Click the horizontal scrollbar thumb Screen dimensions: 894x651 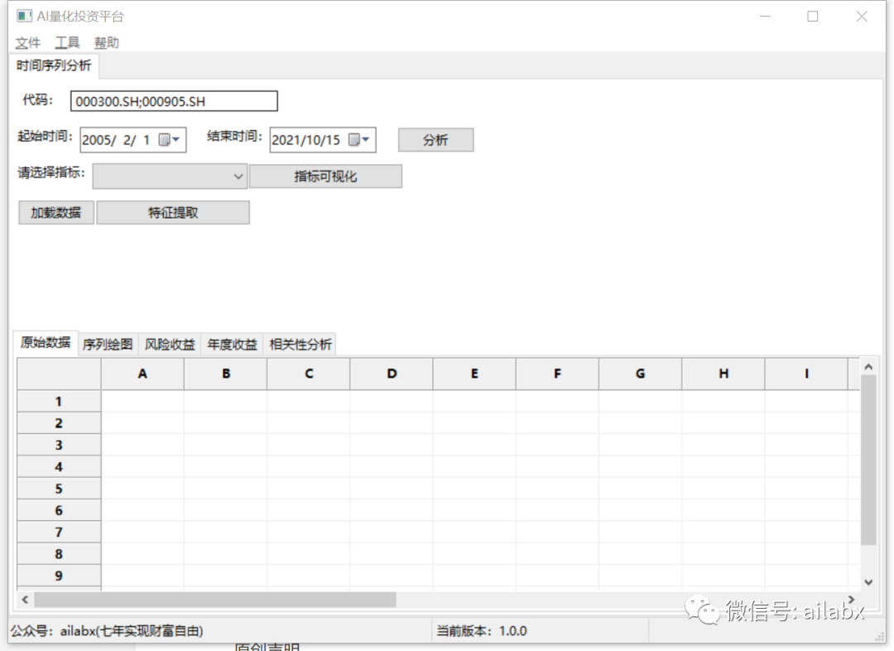(x=215, y=600)
